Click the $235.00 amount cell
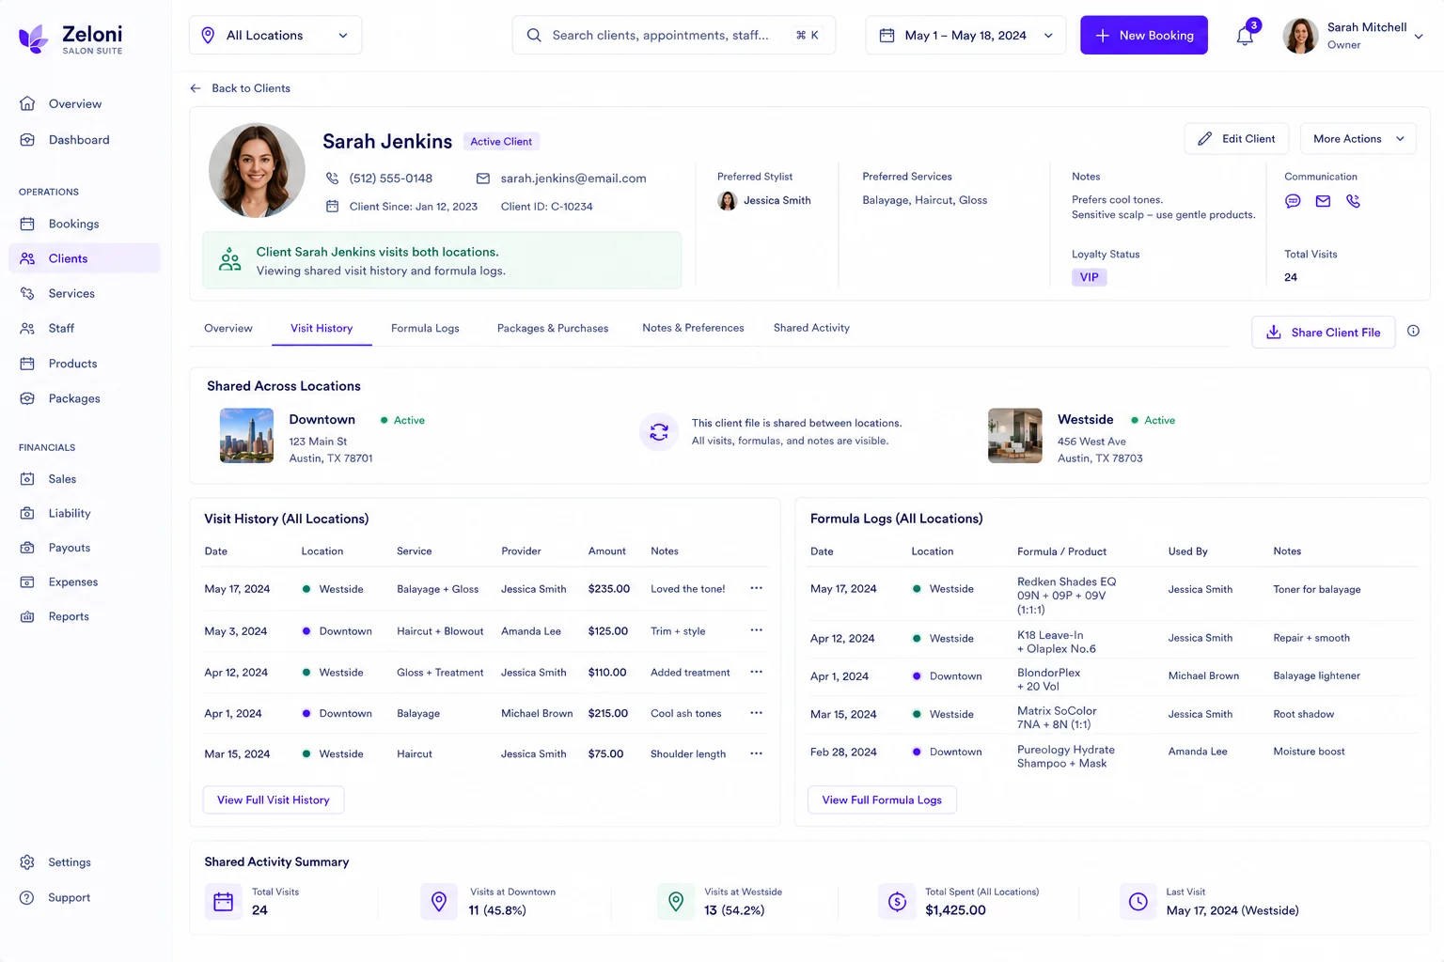 609,589
